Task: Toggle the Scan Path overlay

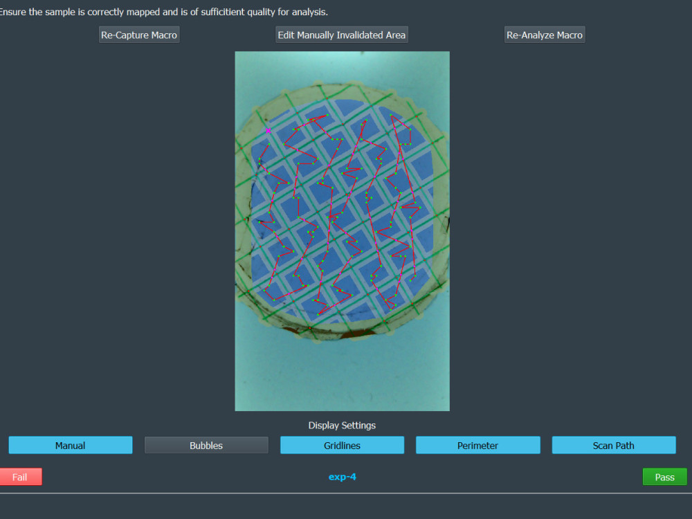Action: tap(614, 445)
